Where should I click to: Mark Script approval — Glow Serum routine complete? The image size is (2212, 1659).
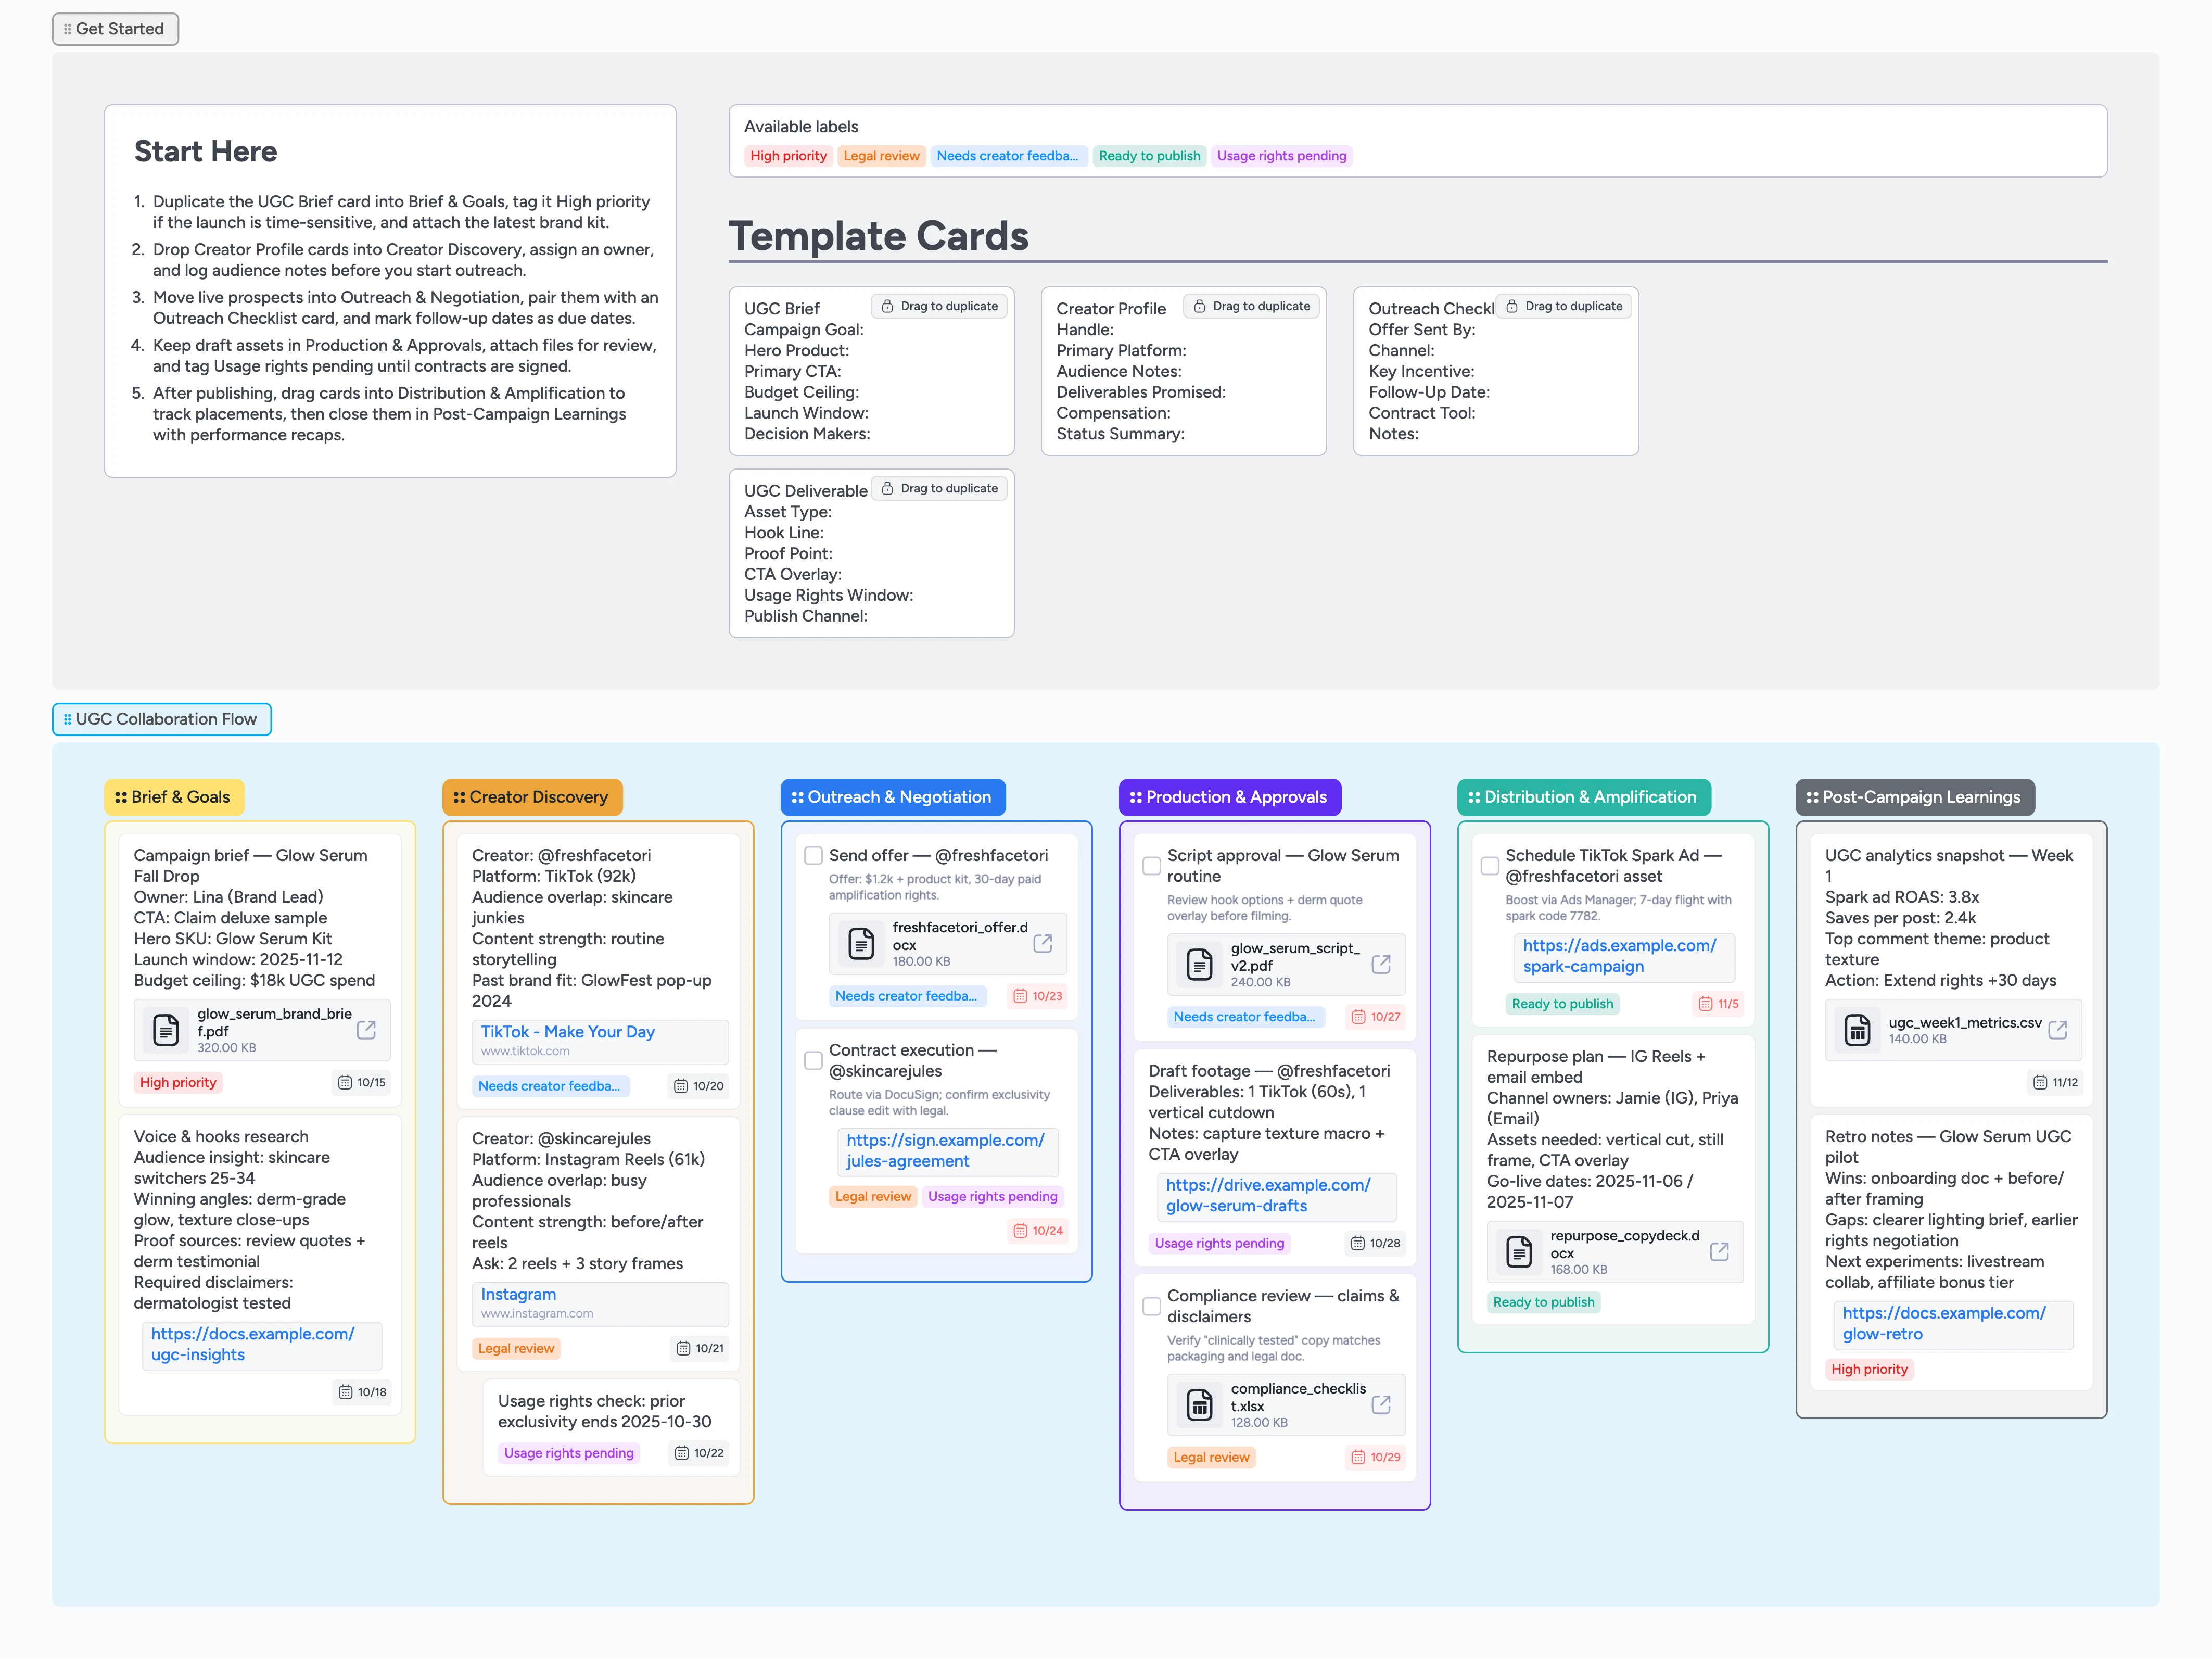(1152, 865)
